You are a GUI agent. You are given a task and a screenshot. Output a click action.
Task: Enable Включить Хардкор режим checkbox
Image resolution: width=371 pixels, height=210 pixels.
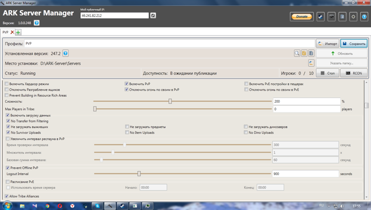click(x=6, y=84)
